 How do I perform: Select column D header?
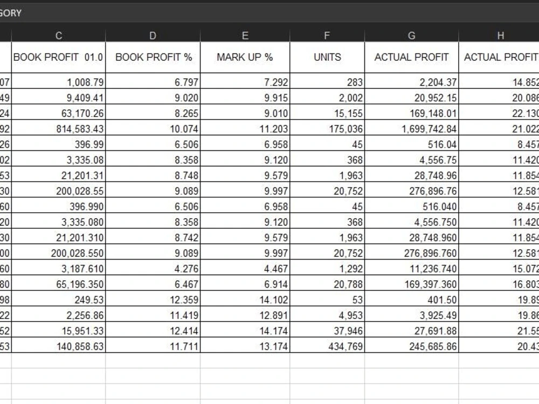pos(153,36)
